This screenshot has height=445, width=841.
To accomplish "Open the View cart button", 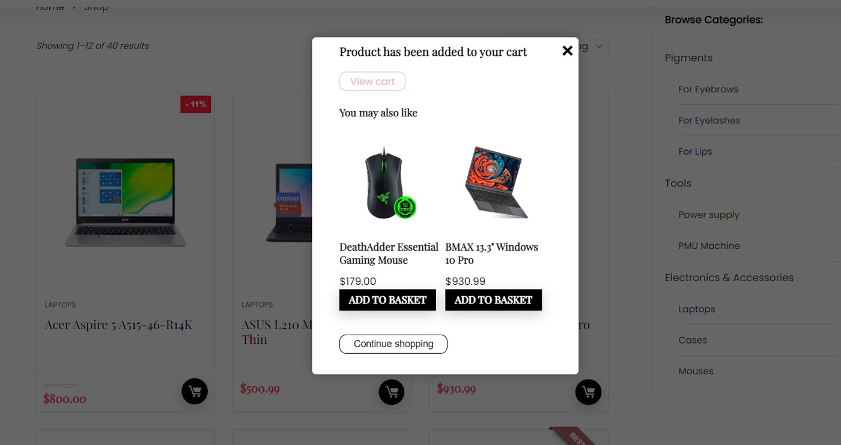I will pos(372,82).
